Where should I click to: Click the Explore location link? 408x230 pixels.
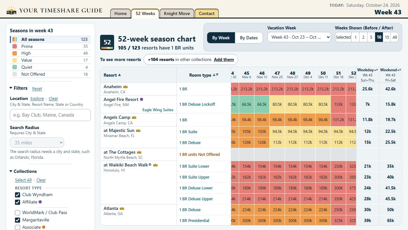click(37, 99)
